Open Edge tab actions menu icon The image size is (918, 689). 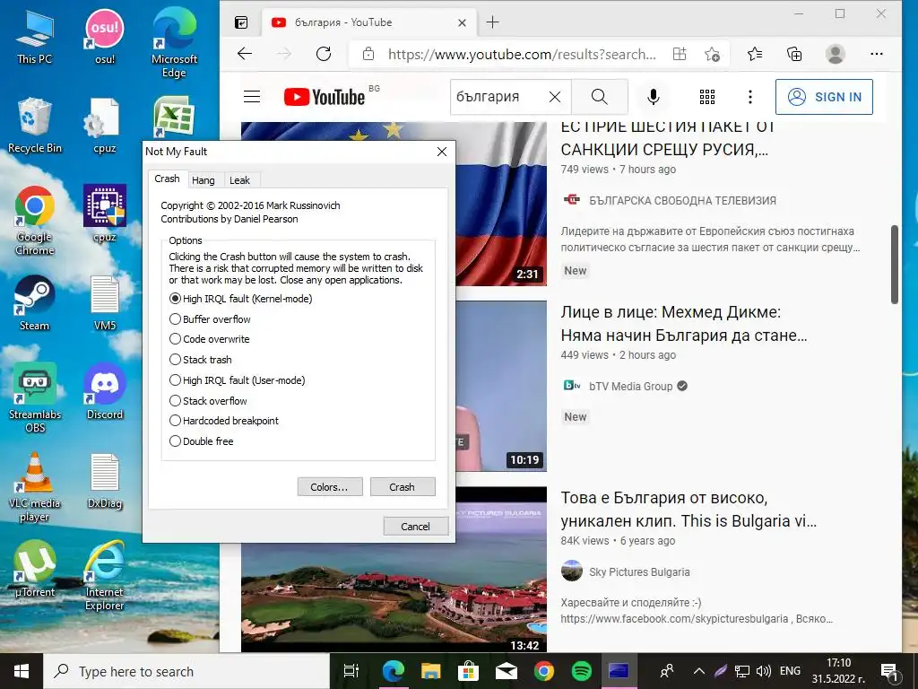[241, 22]
